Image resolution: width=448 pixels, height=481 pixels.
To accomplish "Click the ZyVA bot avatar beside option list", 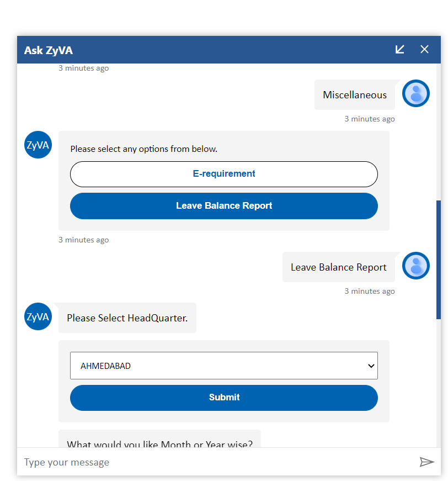I will click(x=38, y=145).
